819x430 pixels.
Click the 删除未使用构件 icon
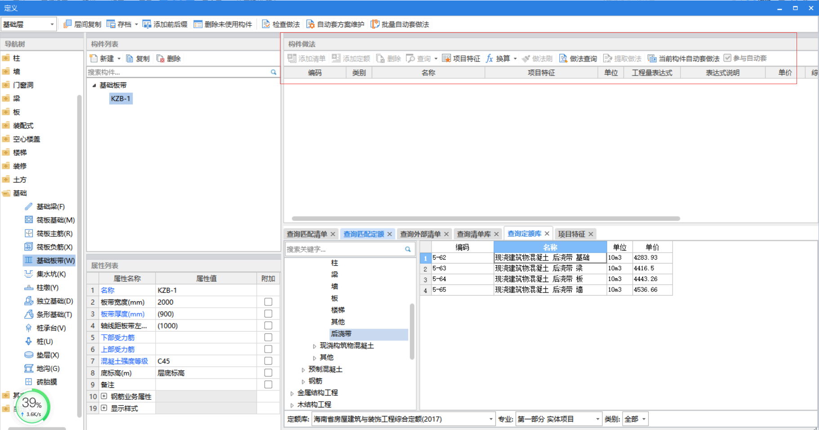click(x=198, y=24)
